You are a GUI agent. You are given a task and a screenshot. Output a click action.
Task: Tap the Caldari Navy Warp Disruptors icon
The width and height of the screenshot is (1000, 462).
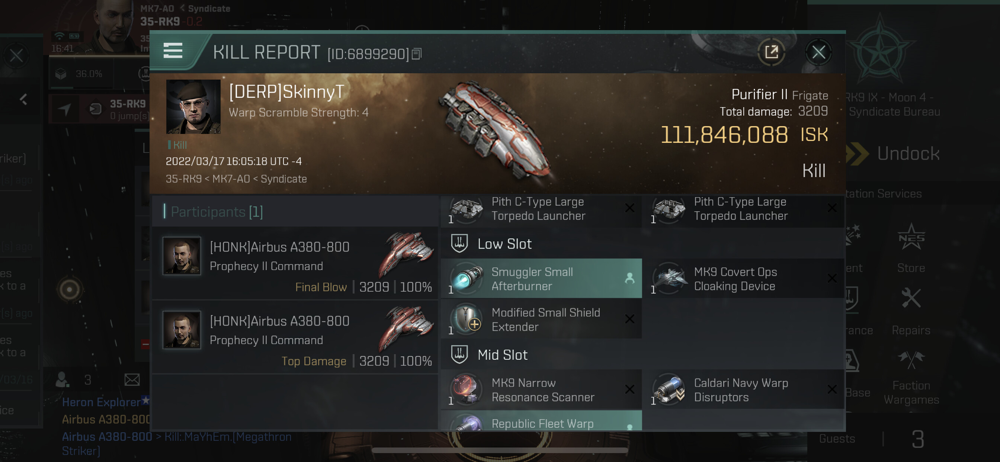coord(669,390)
